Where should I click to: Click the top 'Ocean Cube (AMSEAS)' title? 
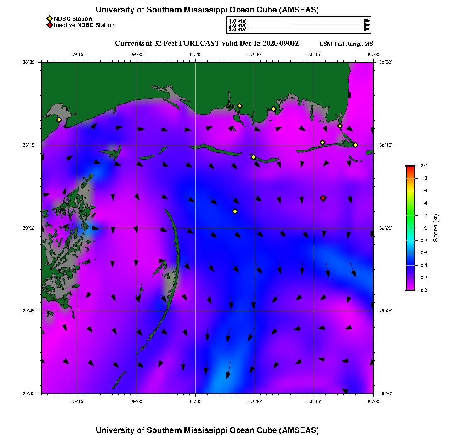click(x=207, y=10)
